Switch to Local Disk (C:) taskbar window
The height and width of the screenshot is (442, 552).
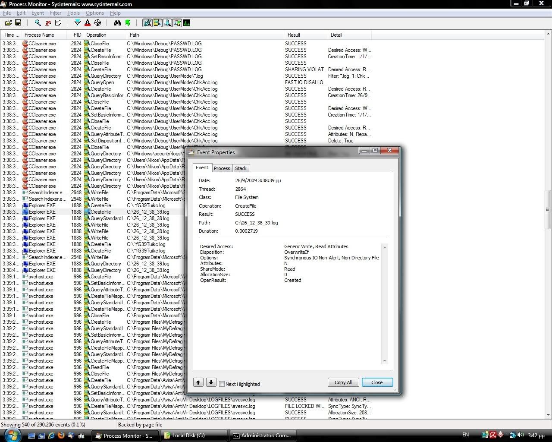[x=194, y=436]
